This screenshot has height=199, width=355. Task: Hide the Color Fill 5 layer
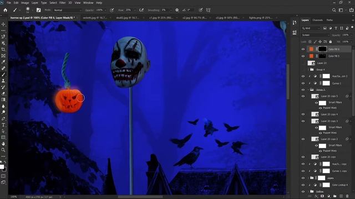pyautogui.click(x=303, y=56)
